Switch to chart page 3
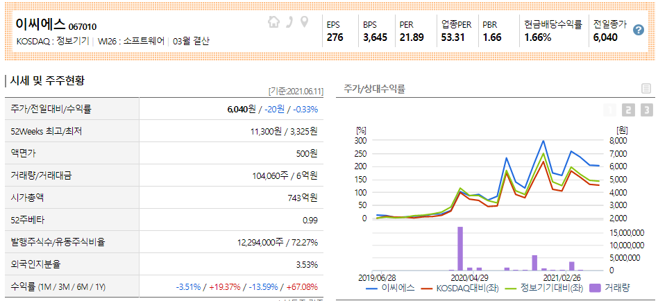This screenshot has width=658, height=301. 647,110
